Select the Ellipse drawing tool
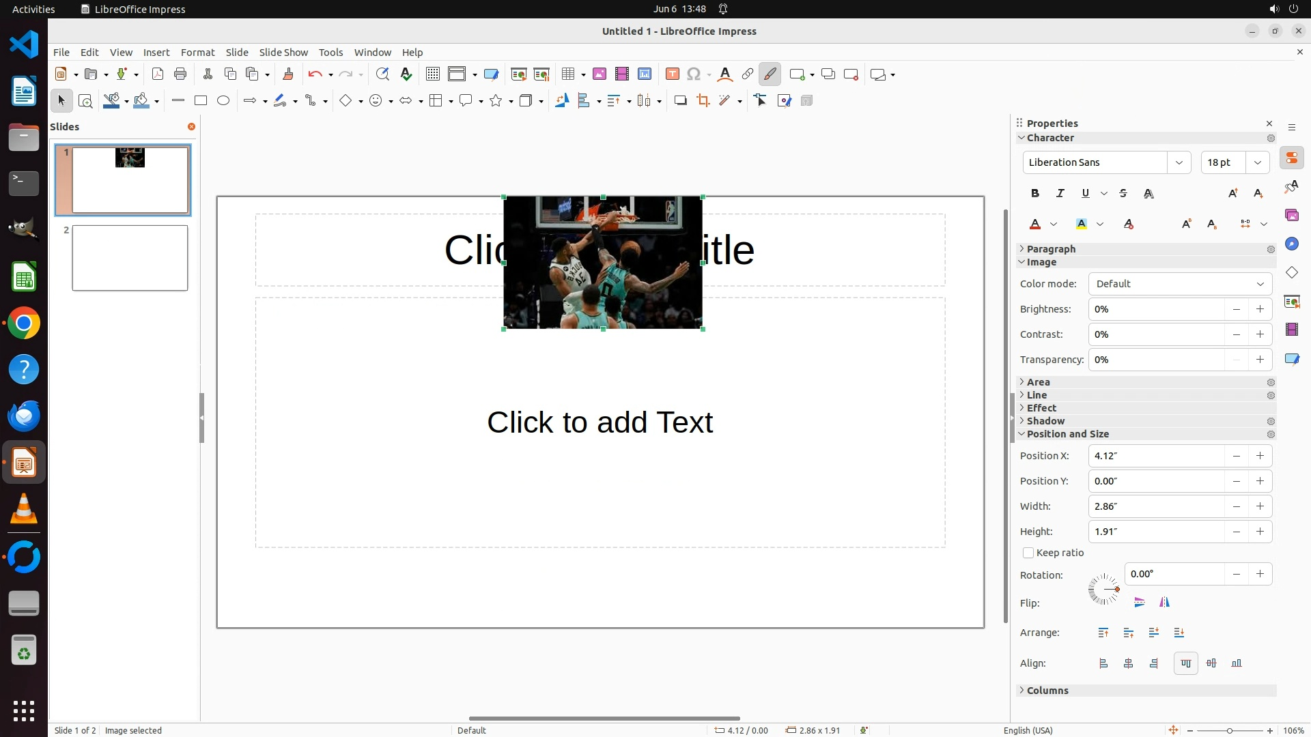 pos(223,101)
